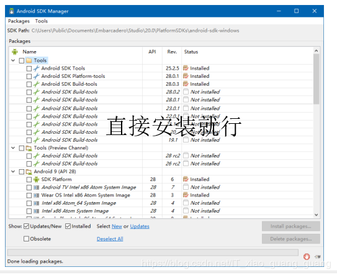337x275 pixels.
Task: Click the Name column header
Action: [29, 52]
